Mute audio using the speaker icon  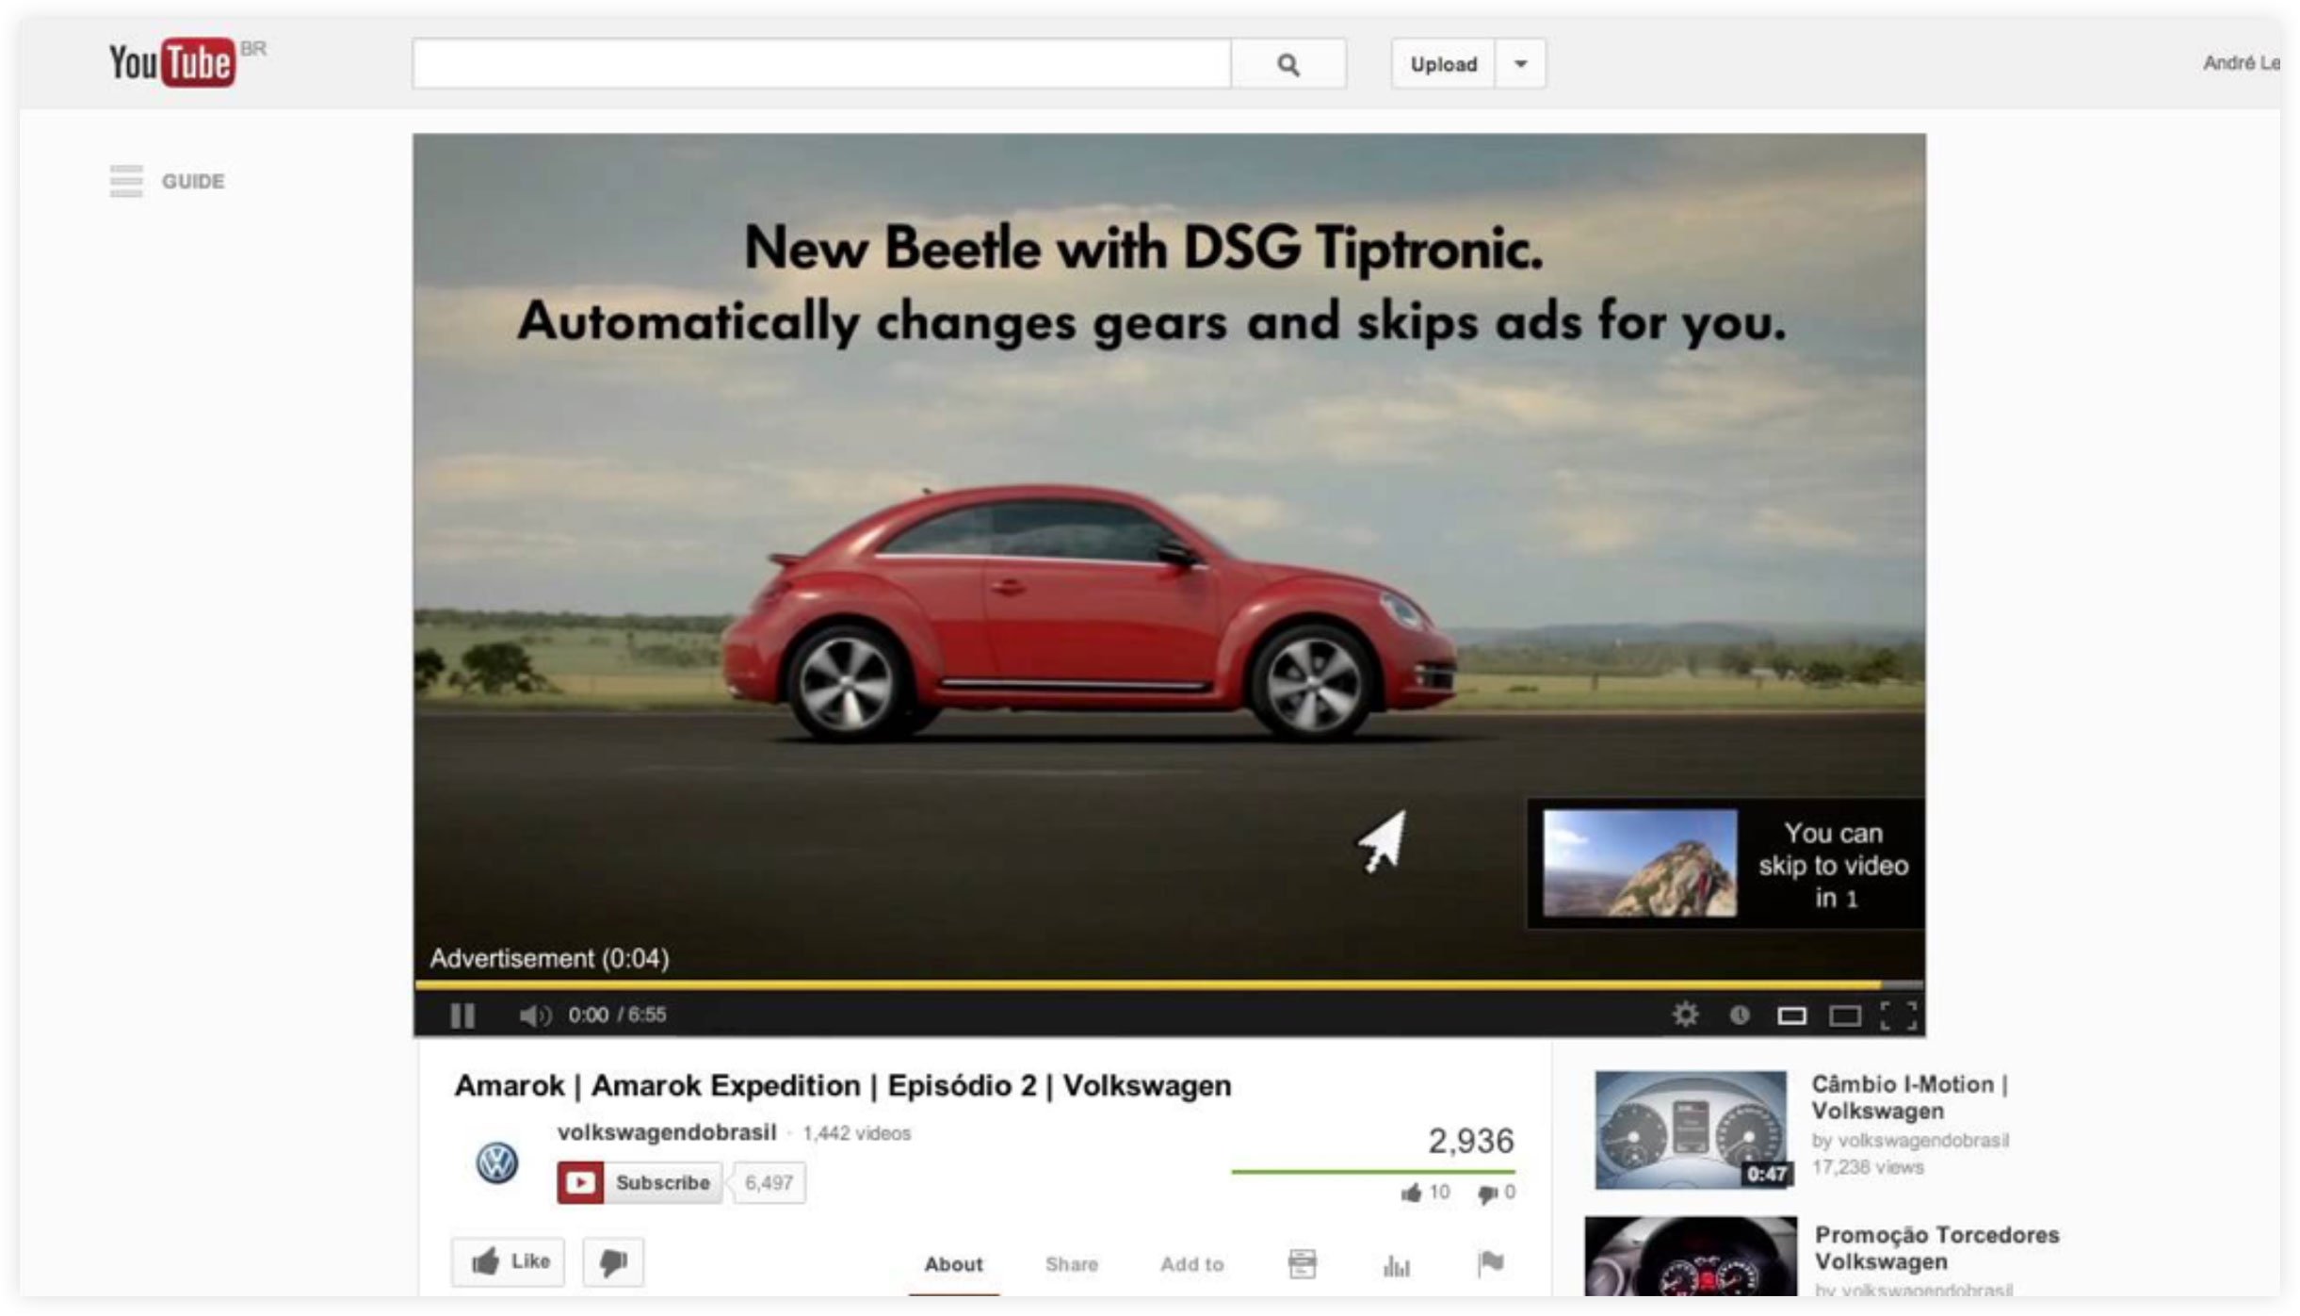coord(534,1015)
